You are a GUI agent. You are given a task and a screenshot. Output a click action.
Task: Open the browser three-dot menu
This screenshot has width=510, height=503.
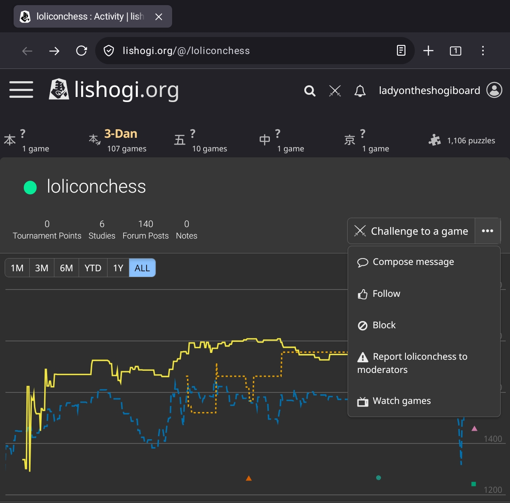[x=483, y=51]
